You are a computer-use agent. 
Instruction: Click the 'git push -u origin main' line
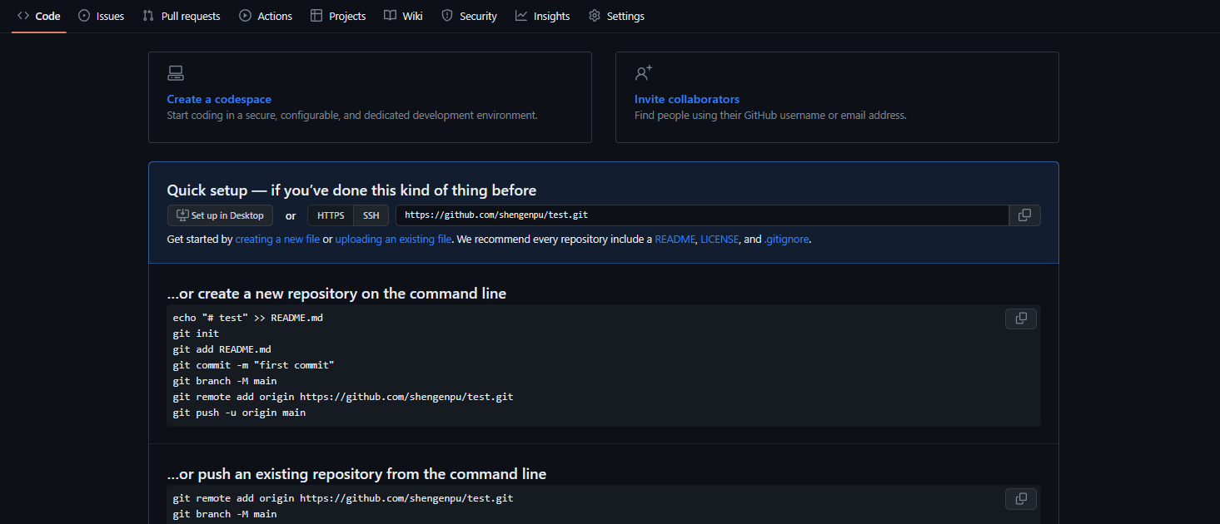click(239, 413)
